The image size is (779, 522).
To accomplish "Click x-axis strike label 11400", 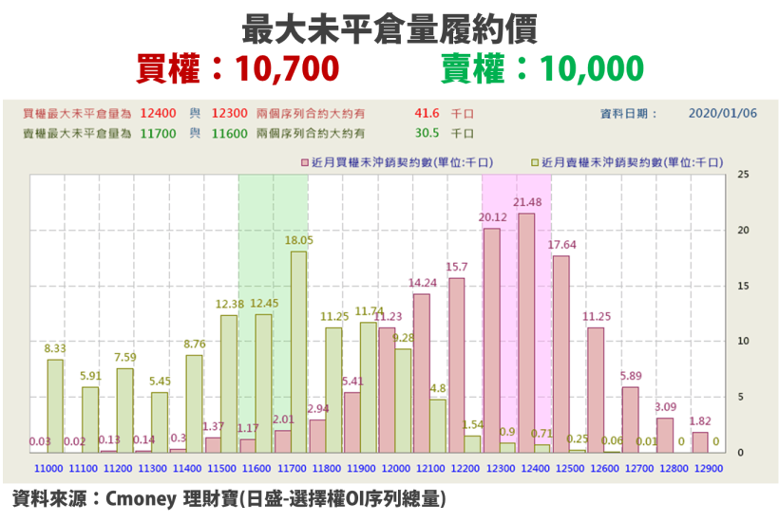I will click(x=187, y=469).
